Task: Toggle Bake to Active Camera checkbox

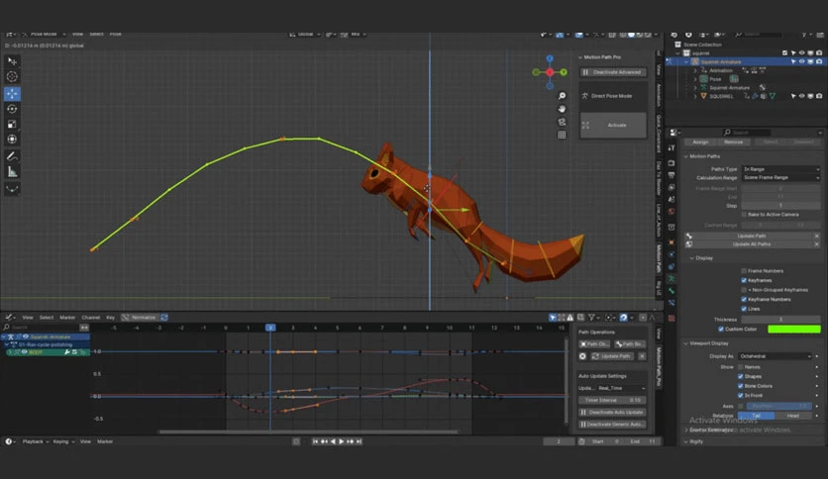Action: [744, 214]
